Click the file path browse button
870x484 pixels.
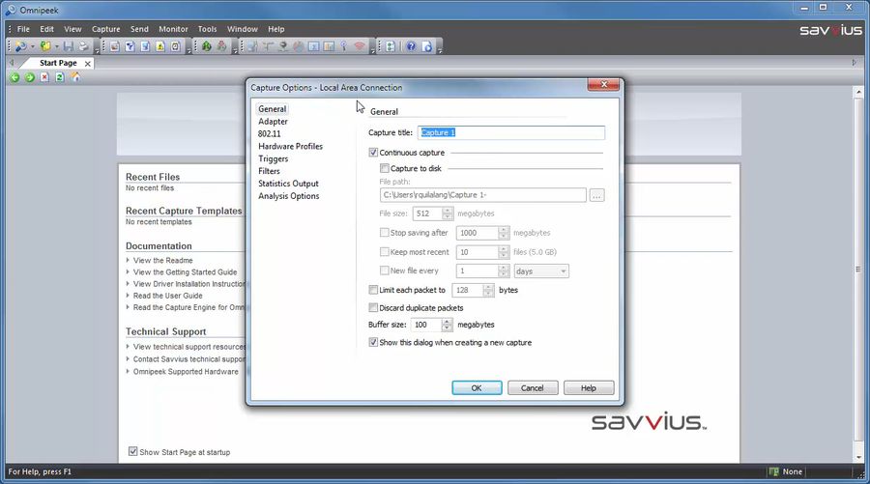tap(597, 195)
